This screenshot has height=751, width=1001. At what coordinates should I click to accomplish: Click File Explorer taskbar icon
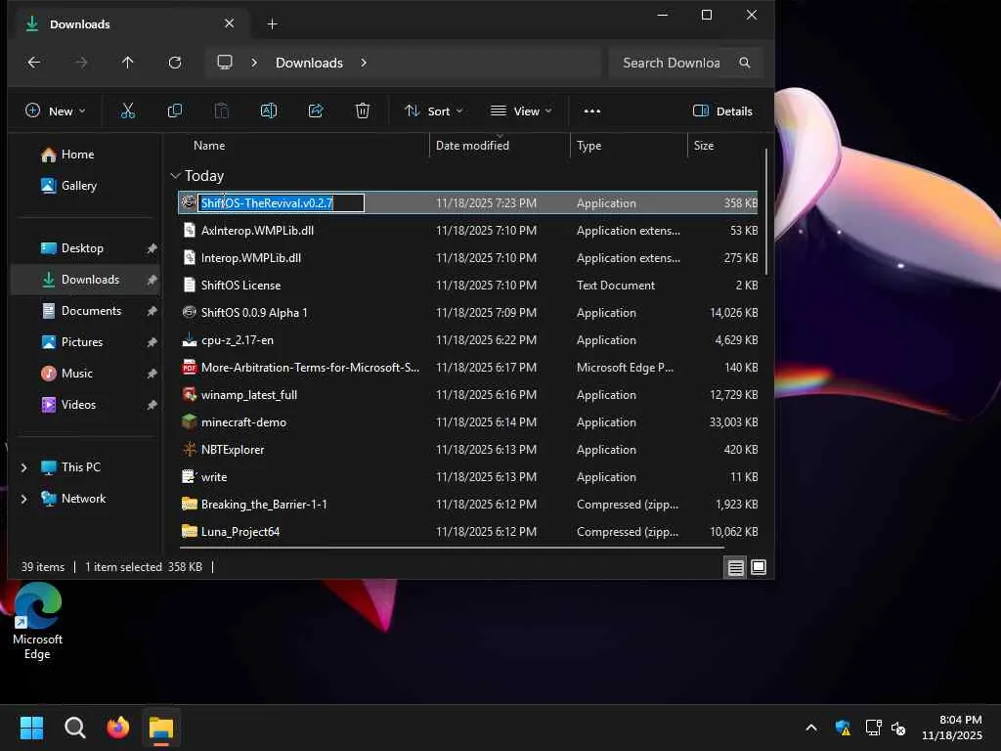tap(161, 728)
